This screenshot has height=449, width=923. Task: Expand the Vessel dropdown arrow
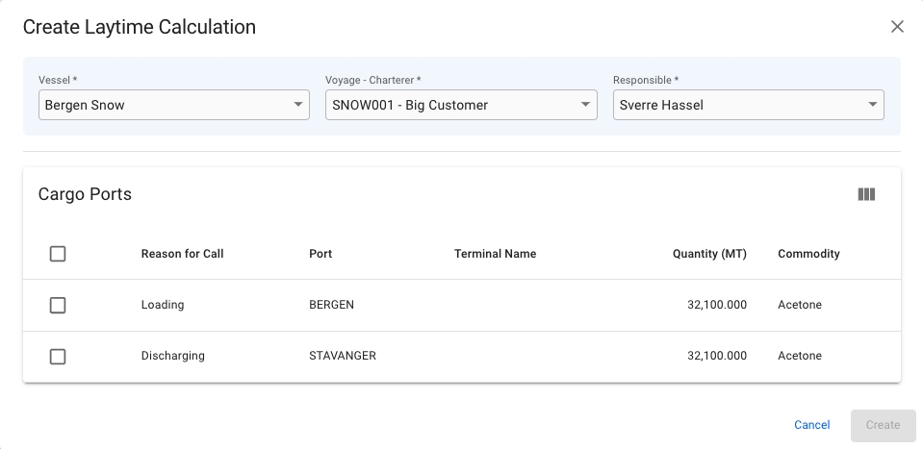297,105
